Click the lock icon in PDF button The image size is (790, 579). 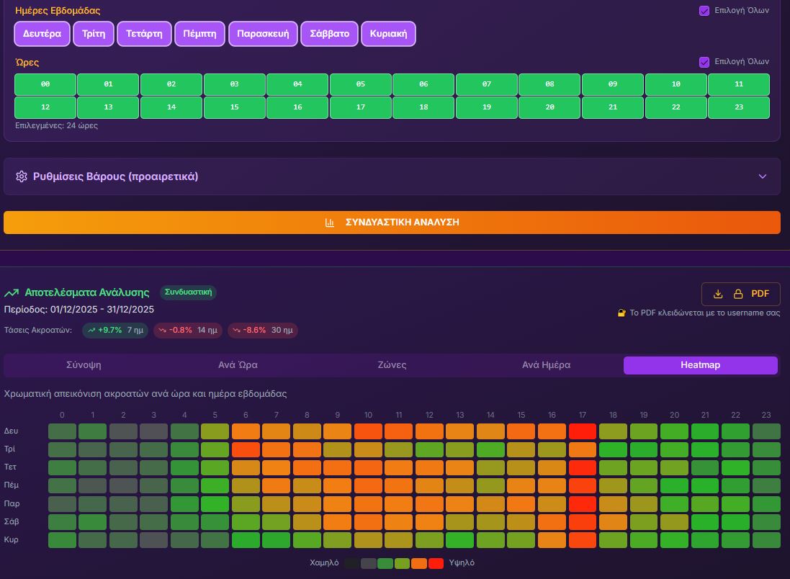pos(738,294)
